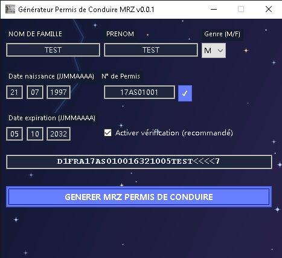This screenshot has height=258, width=282.
Task: Click expiration day field 05
Action: [x=14, y=134]
